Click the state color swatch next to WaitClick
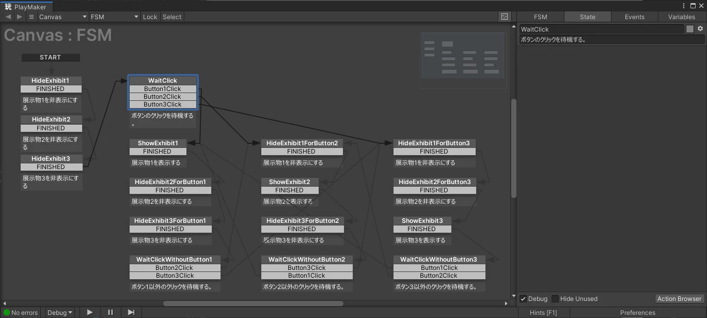The height and width of the screenshot is (318, 707). point(690,29)
